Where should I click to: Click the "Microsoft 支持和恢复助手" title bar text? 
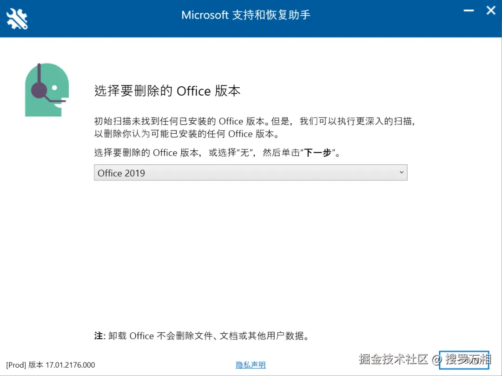245,15
